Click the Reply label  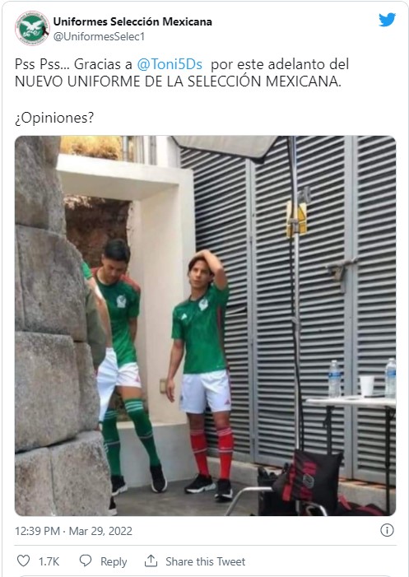tap(114, 561)
